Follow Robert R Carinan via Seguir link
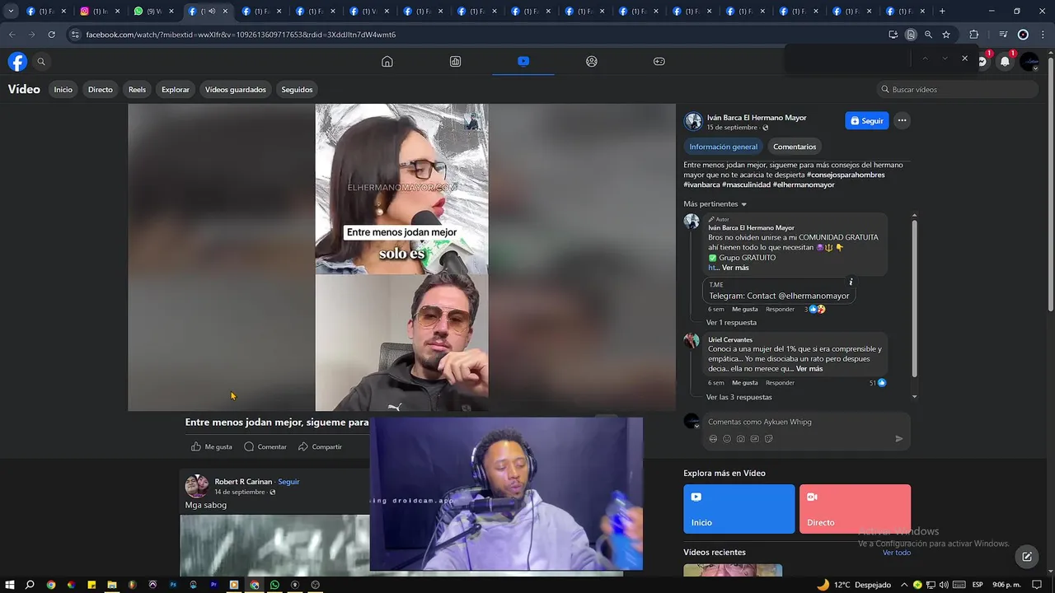Viewport: 1055px width, 593px height. point(288,482)
